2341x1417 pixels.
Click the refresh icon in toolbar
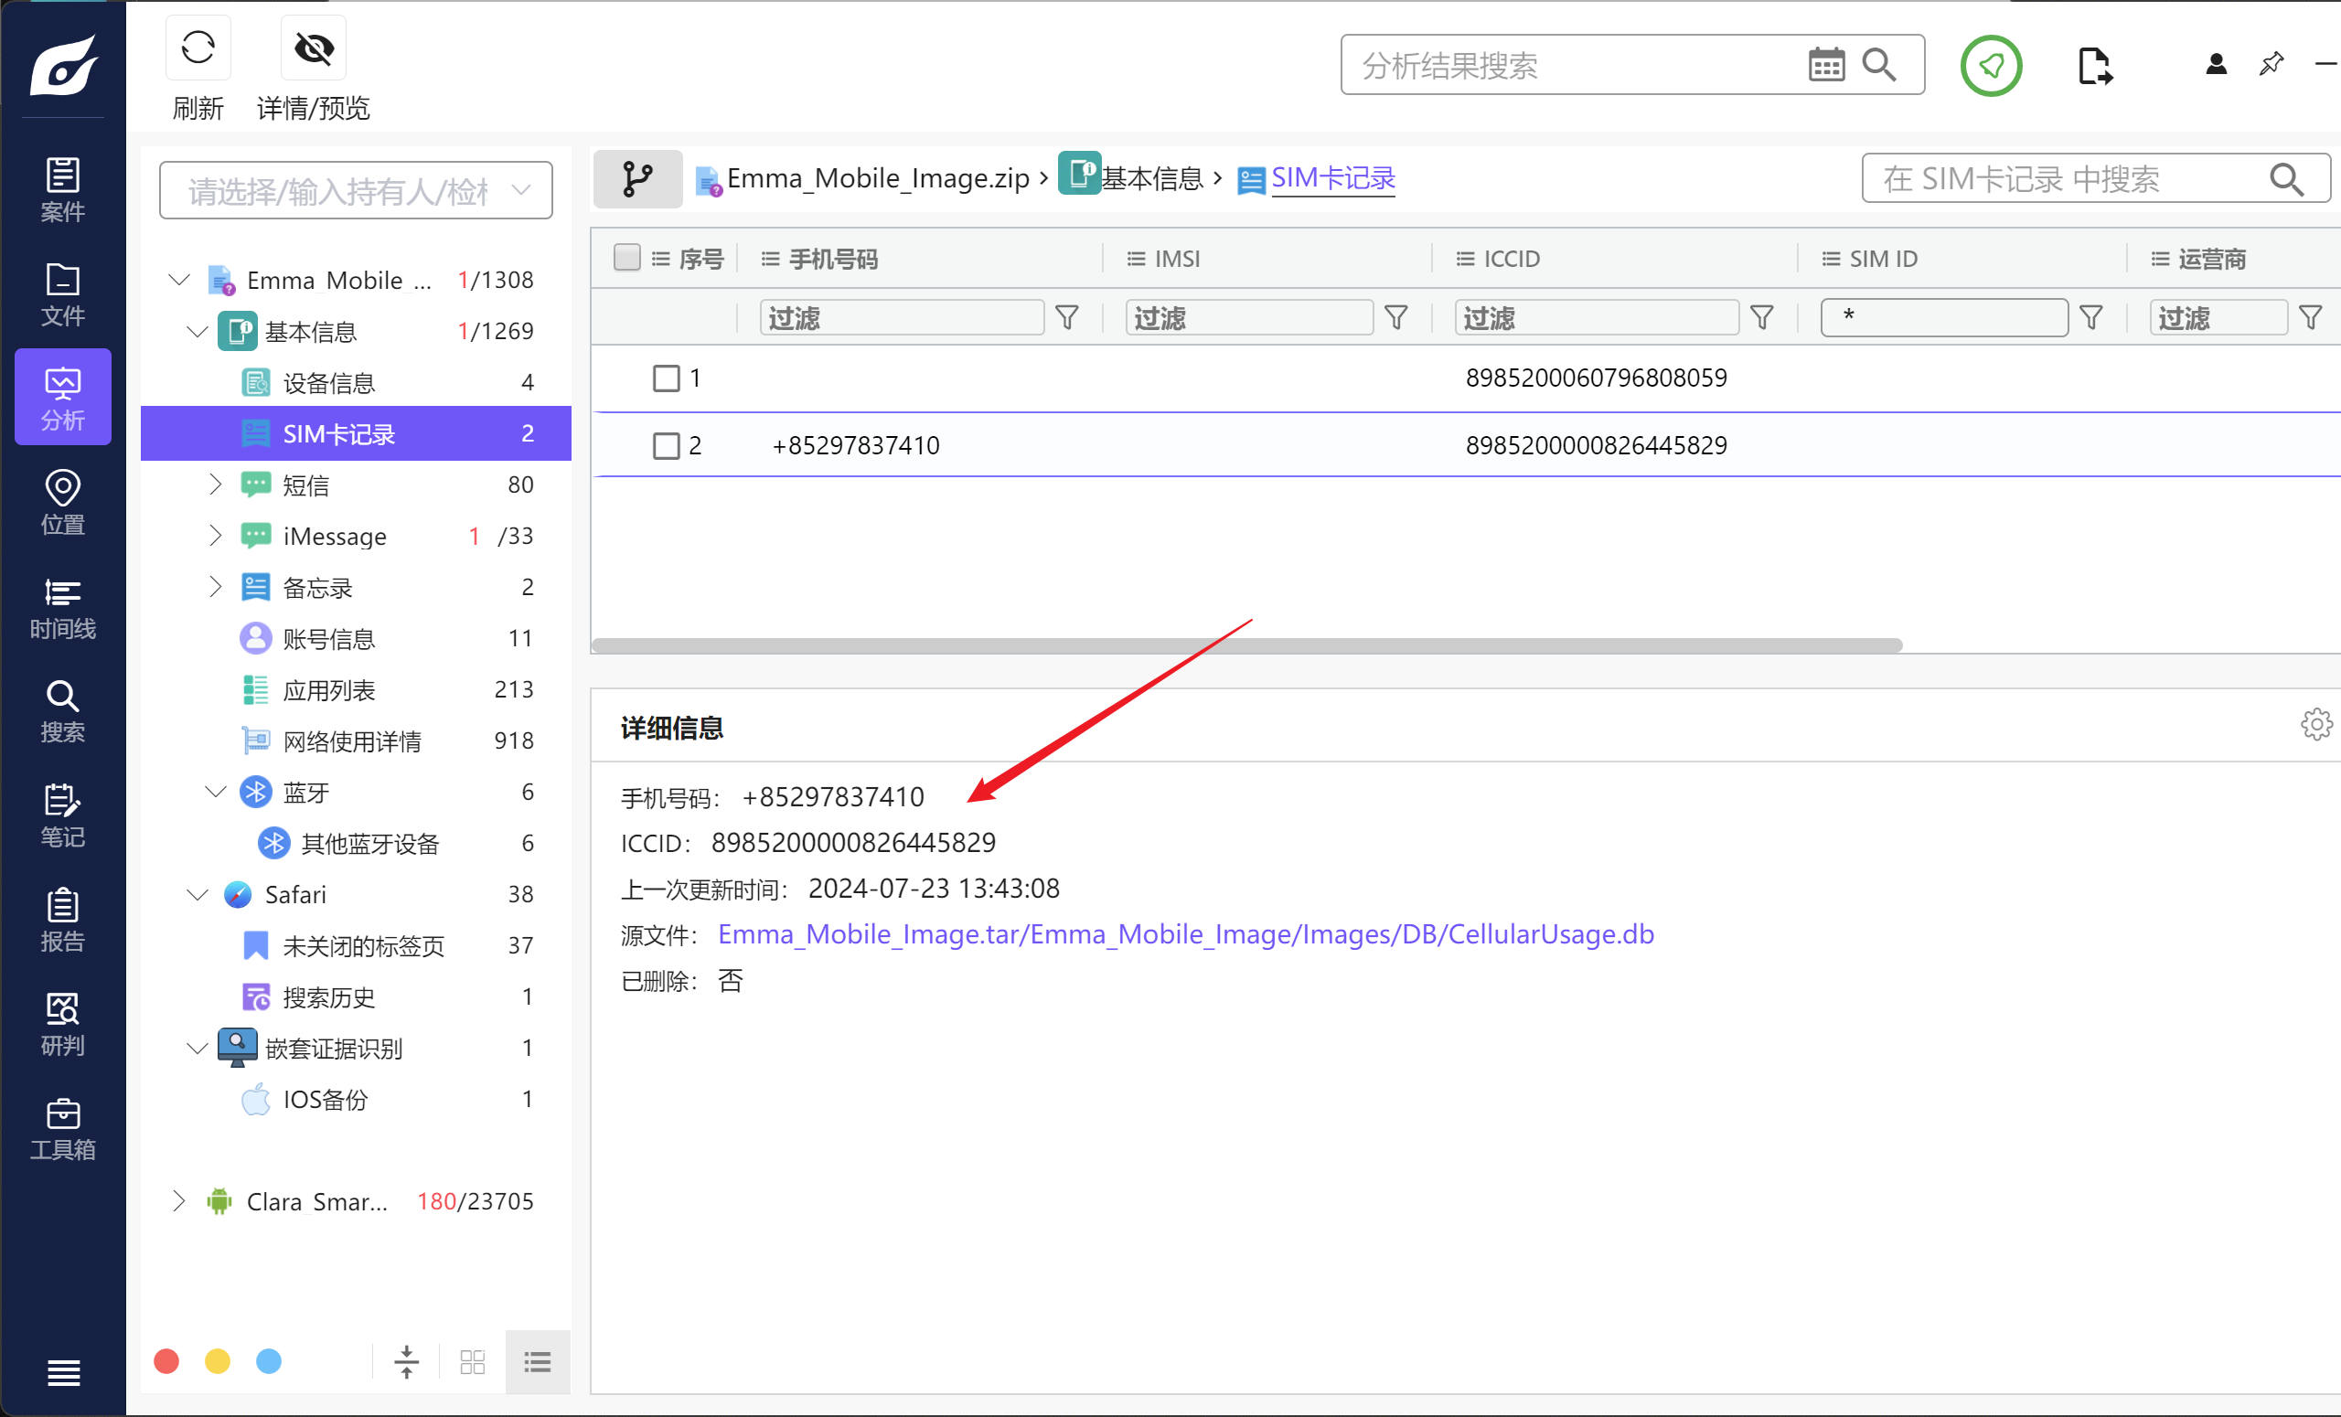click(198, 48)
